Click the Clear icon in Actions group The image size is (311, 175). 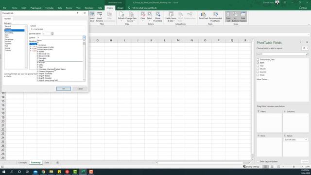coord(142,17)
